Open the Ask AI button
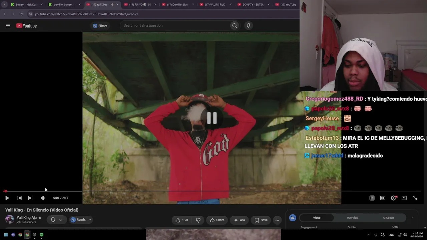The height and width of the screenshot is (240, 427). (240, 220)
